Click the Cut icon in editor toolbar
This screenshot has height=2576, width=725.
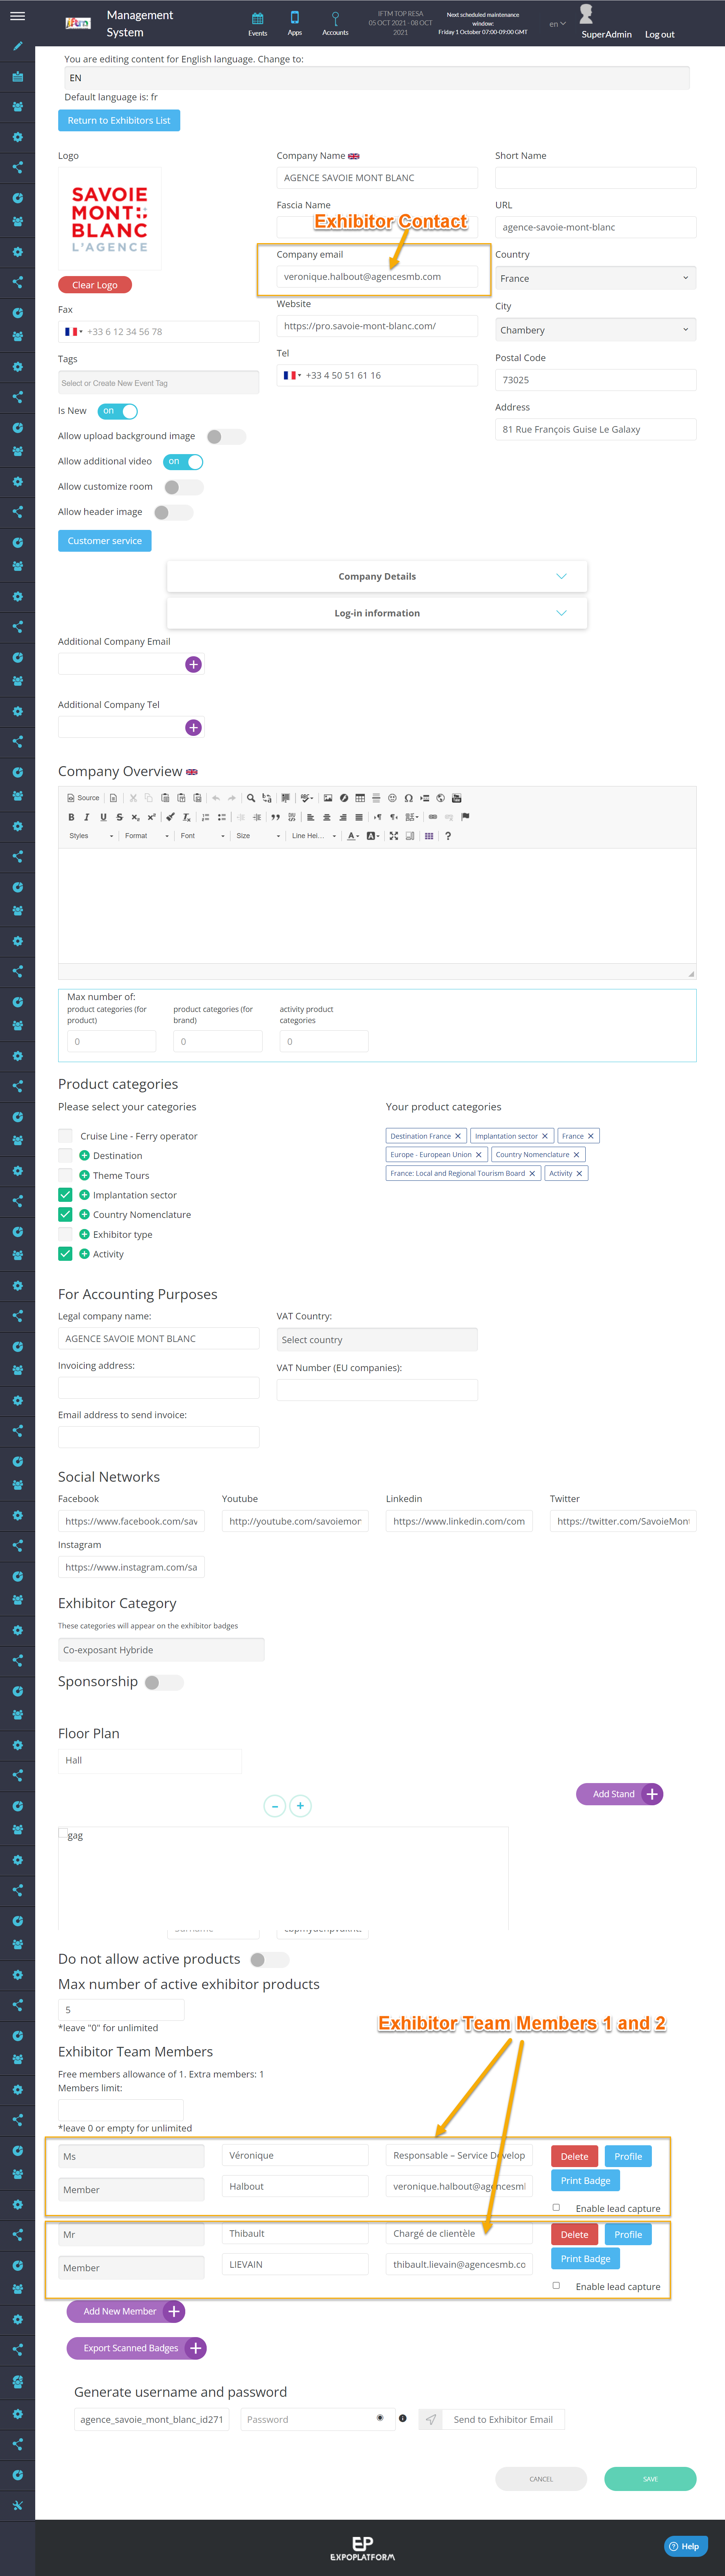(133, 798)
